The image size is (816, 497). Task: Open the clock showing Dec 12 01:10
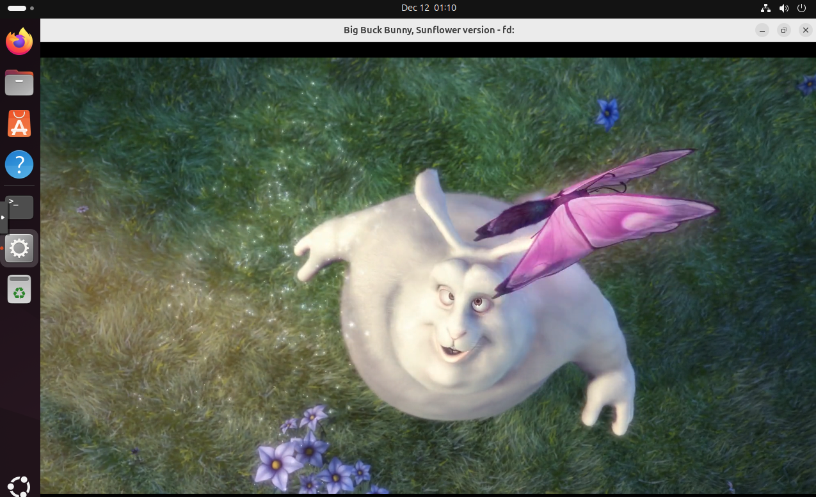point(428,8)
